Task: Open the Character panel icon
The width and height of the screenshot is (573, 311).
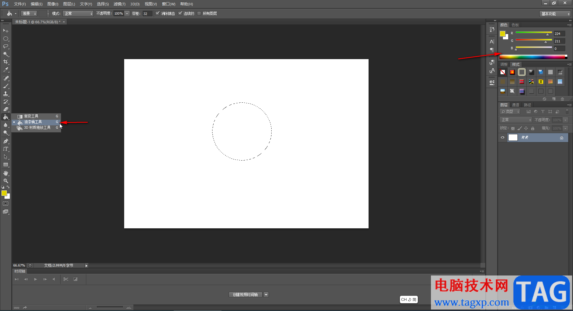Action: click(x=492, y=42)
